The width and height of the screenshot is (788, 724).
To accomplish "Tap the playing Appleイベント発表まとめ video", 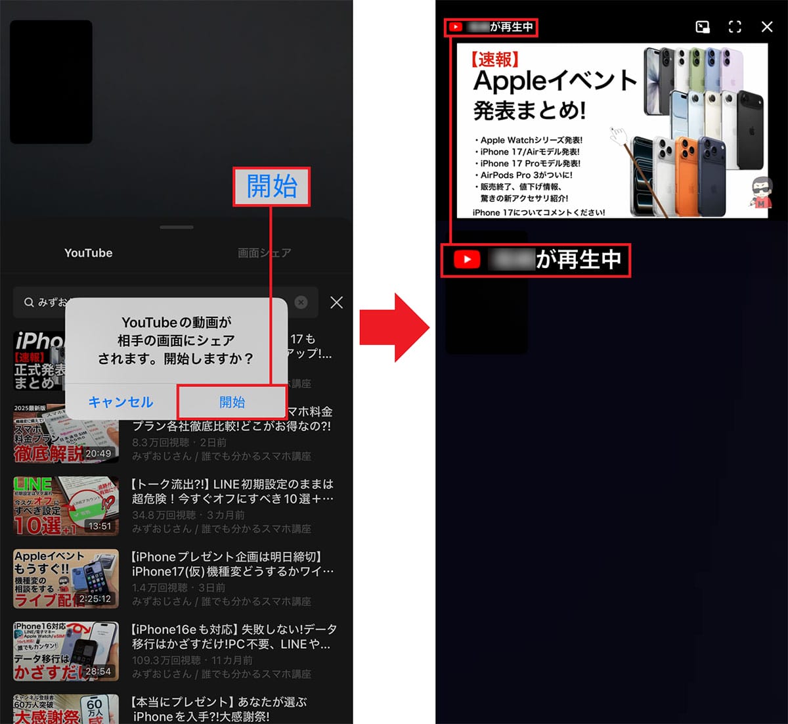I will [x=612, y=130].
